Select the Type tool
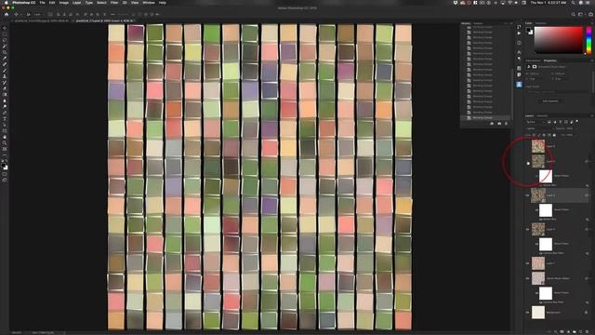Image resolution: width=595 pixels, height=335 pixels. [x=5, y=119]
